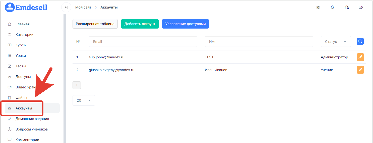This screenshot has width=373, height=143.
Task: Click the Добавить аккаунт button
Action: coord(140,24)
